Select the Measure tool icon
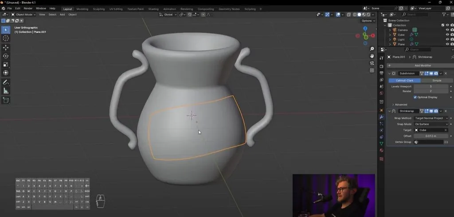The height and width of the screenshot is (217, 454). click(x=6, y=91)
